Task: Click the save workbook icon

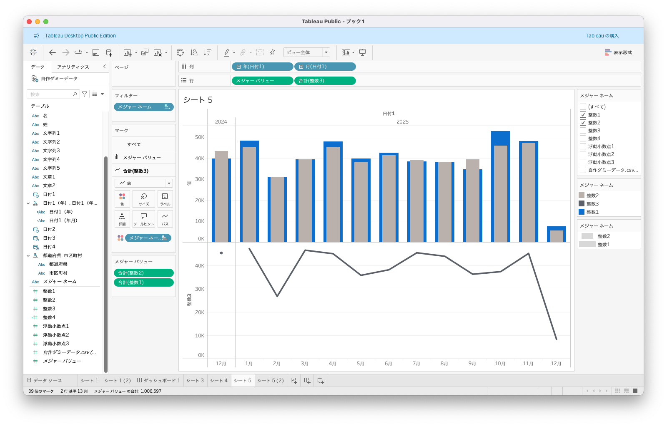Action: coord(96,52)
